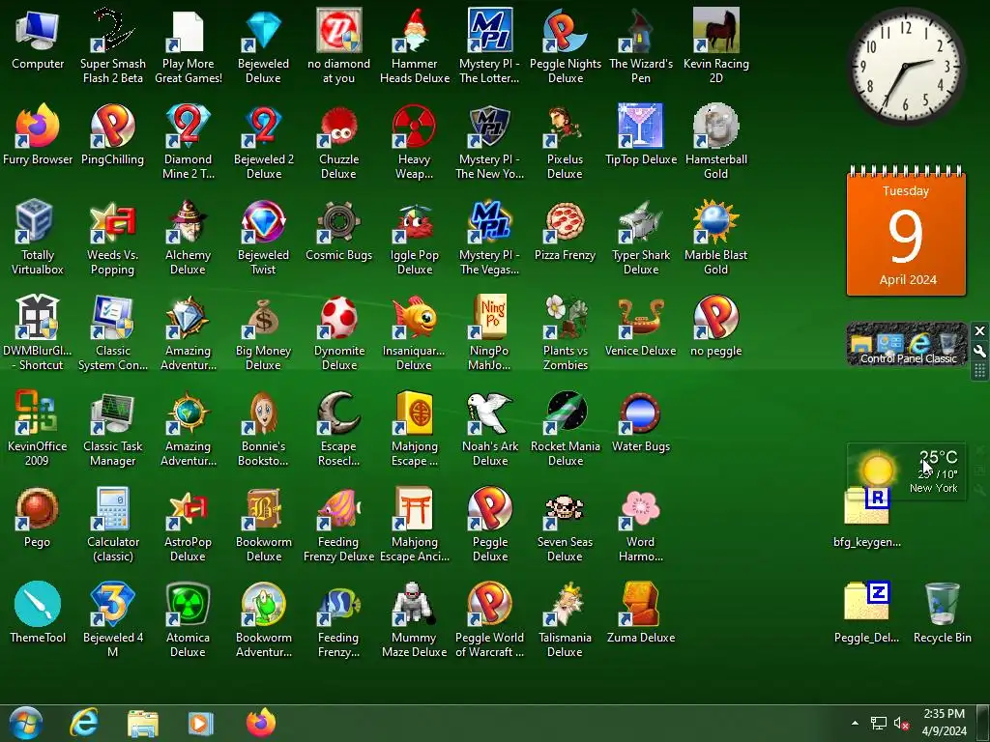Select the Talismania Deluxe king icon

[565, 605]
